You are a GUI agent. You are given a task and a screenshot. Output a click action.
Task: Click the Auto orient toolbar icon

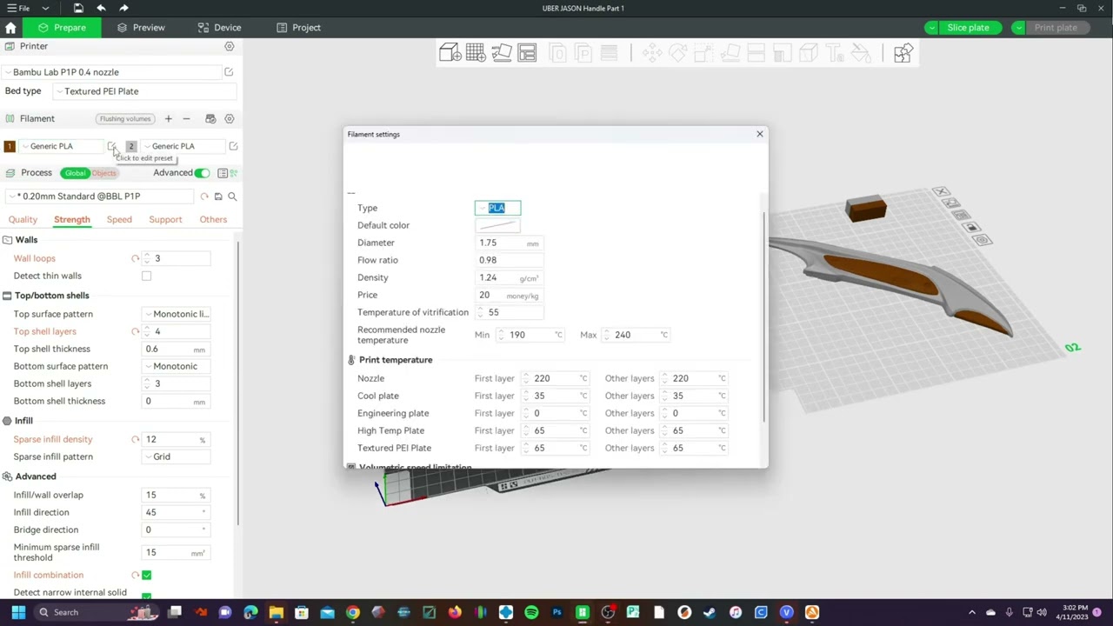point(502,54)
